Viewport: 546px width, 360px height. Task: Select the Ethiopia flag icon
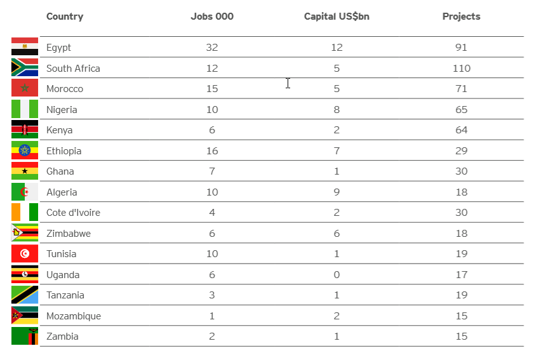(x=25, y=150)
